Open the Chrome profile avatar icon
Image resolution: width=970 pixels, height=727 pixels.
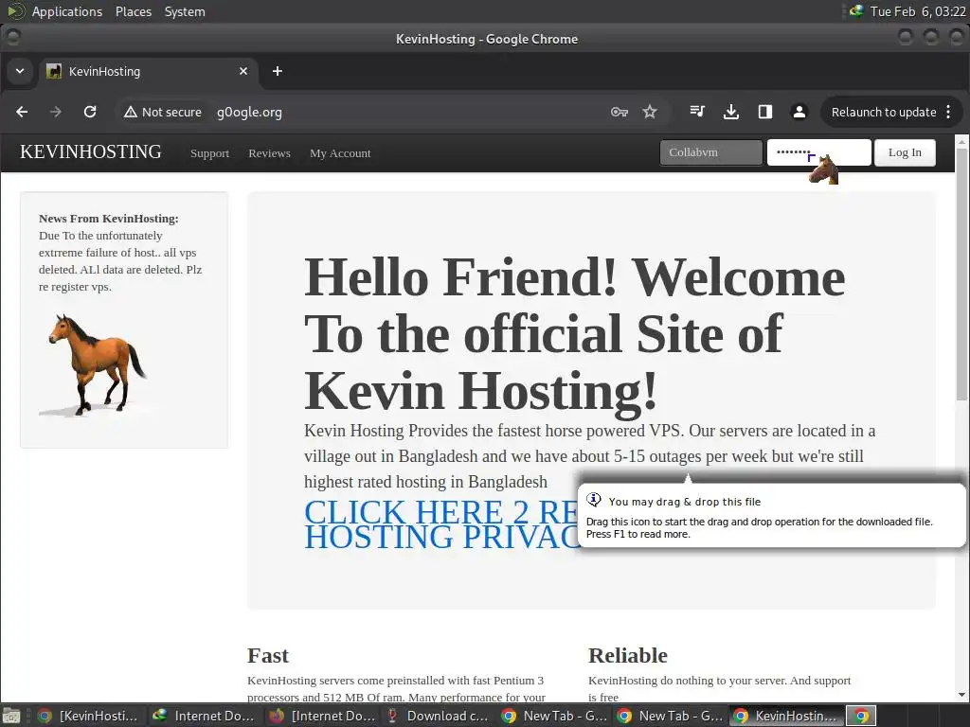click(x=799, y=112)
